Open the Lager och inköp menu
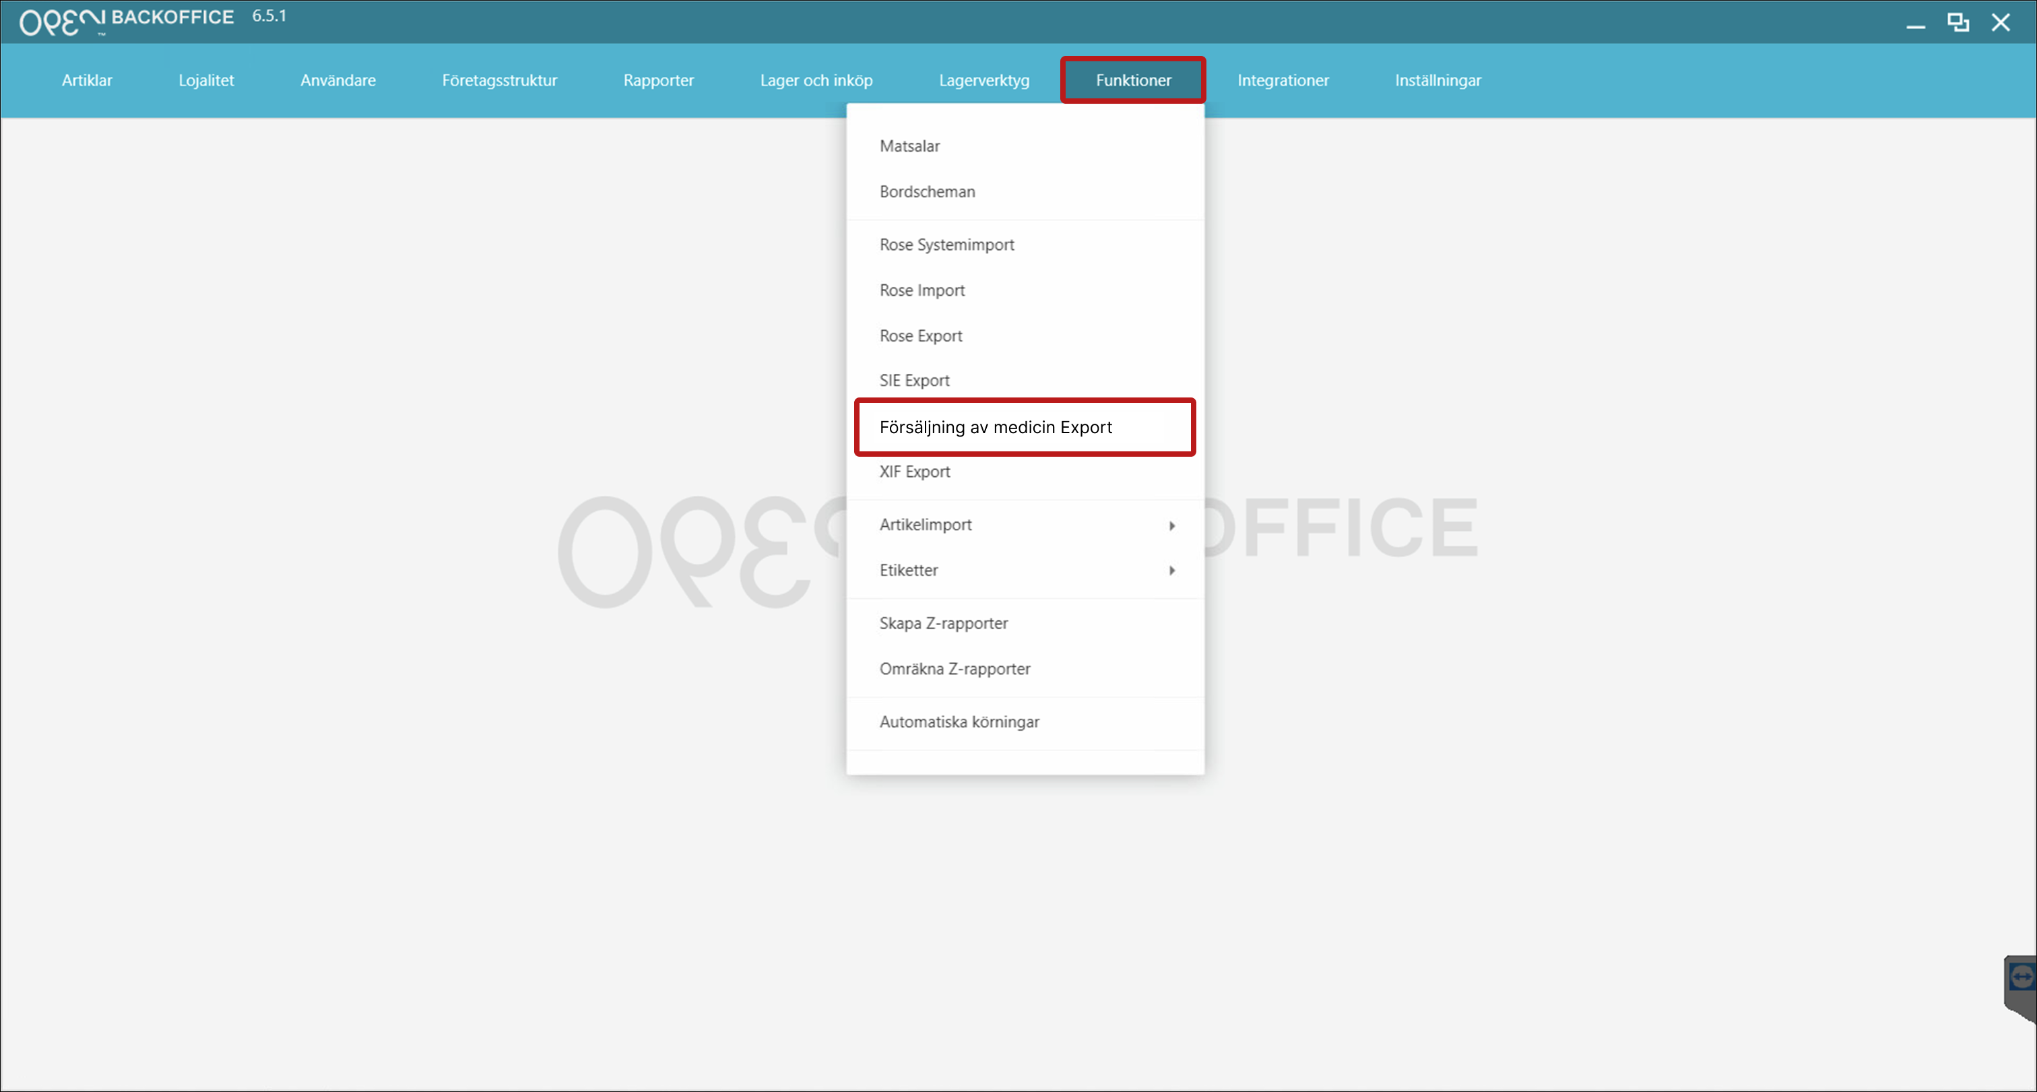The width and height of the screenshot is (2037, 1092). 816,80
